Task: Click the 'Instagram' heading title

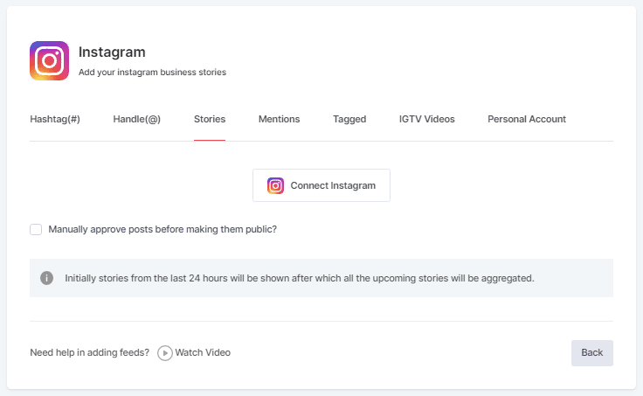Action: 112,52
